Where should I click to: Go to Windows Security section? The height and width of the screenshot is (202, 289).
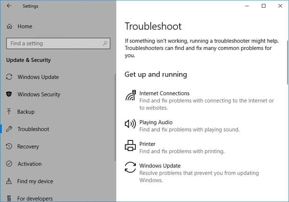(x=39, y=94)
